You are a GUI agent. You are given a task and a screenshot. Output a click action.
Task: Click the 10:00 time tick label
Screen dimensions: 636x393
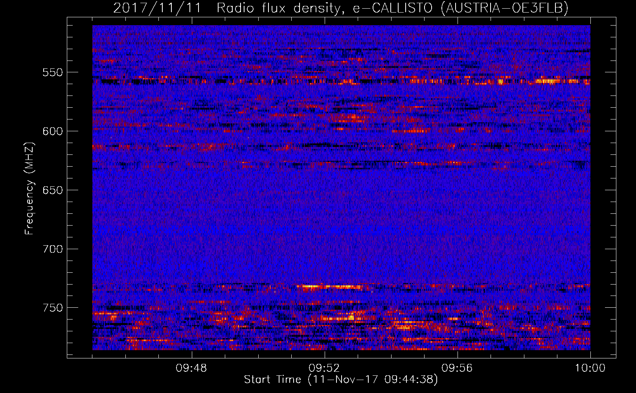(590, 368)
